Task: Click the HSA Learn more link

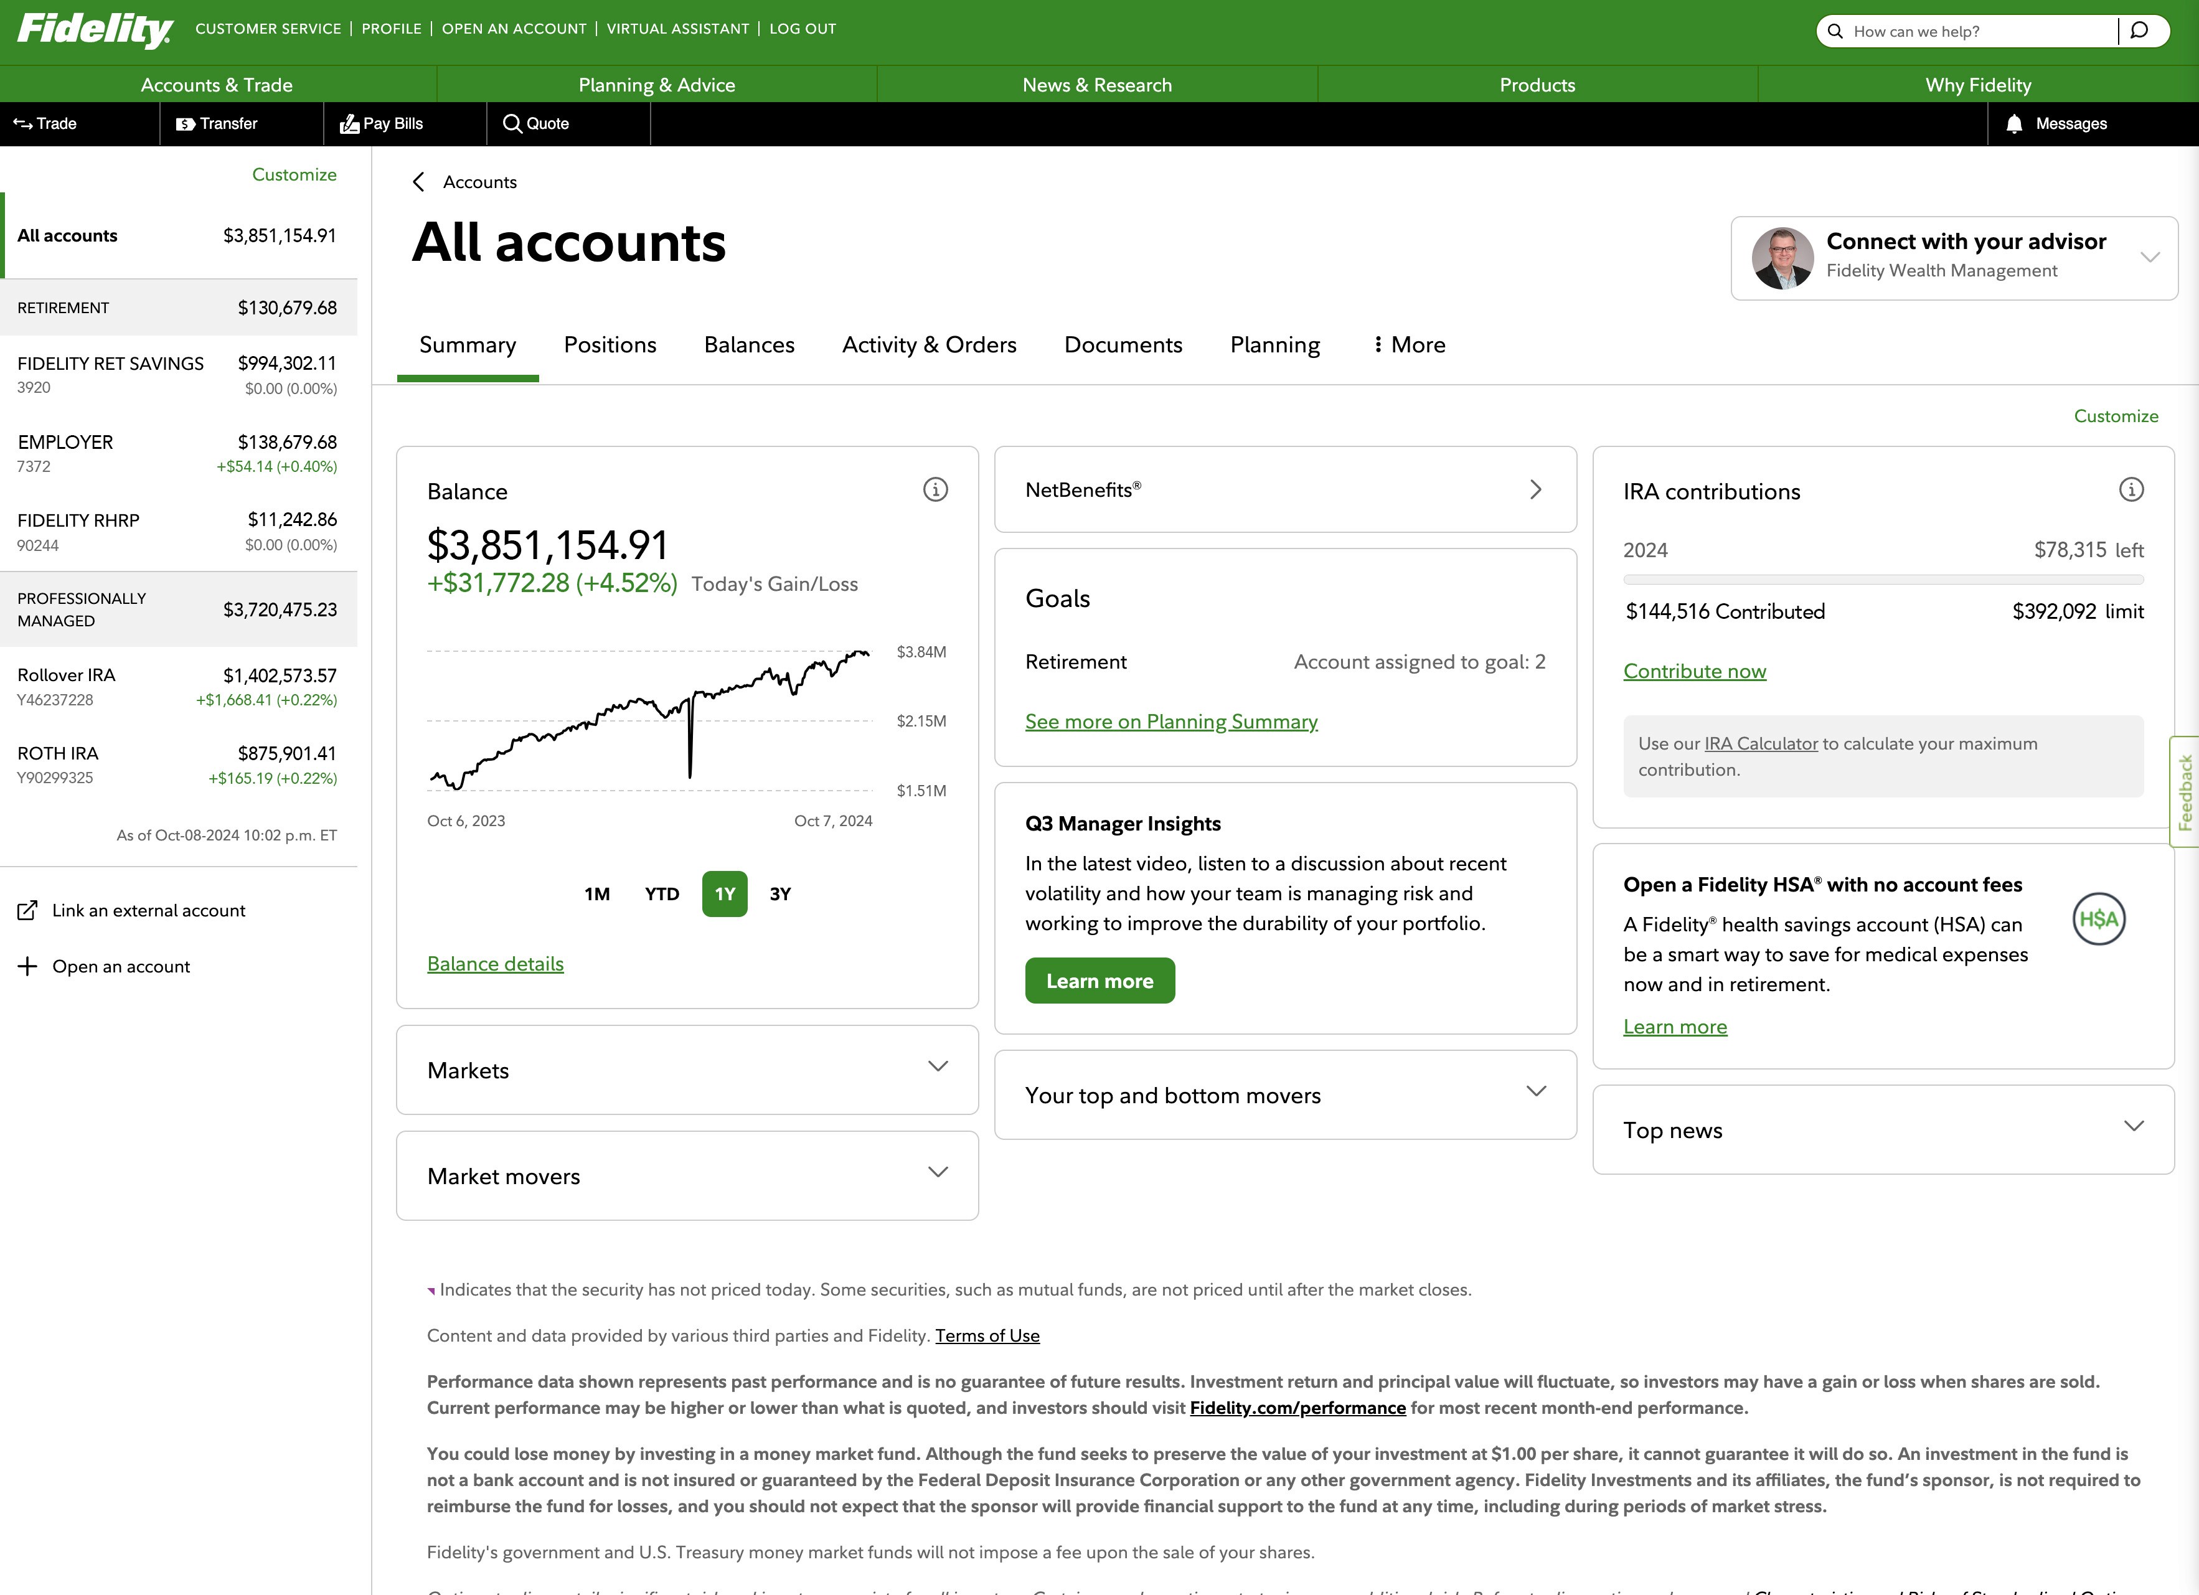Action: point(1674,1027)
